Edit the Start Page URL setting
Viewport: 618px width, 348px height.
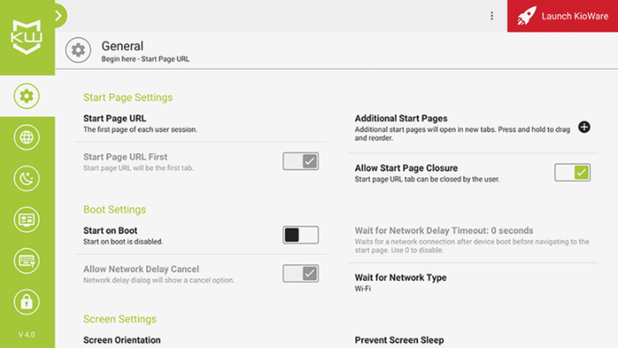(x=114, y=123)
